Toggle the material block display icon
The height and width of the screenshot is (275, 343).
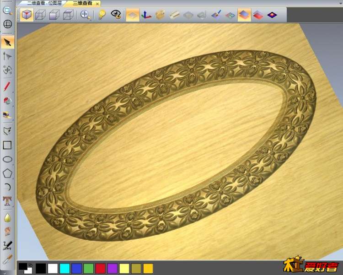click(161, 15)
